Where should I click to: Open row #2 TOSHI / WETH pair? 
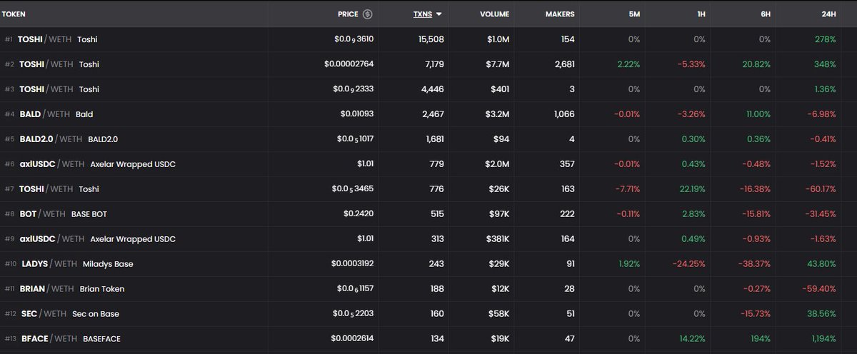(x=428, y=64)
